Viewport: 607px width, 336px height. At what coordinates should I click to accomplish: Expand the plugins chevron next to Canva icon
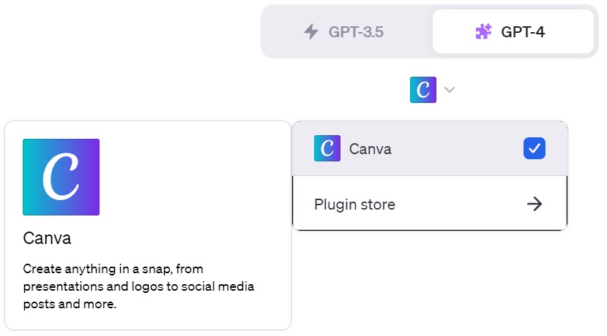tap(450, 90)
